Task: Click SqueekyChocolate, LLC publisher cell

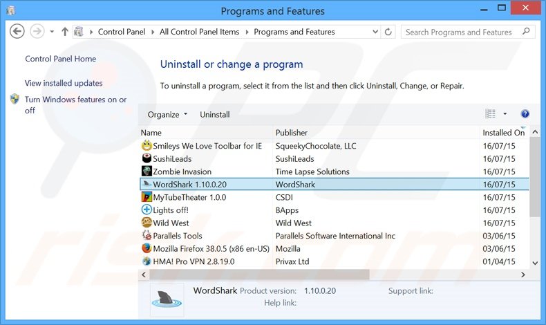Action: 315,146
